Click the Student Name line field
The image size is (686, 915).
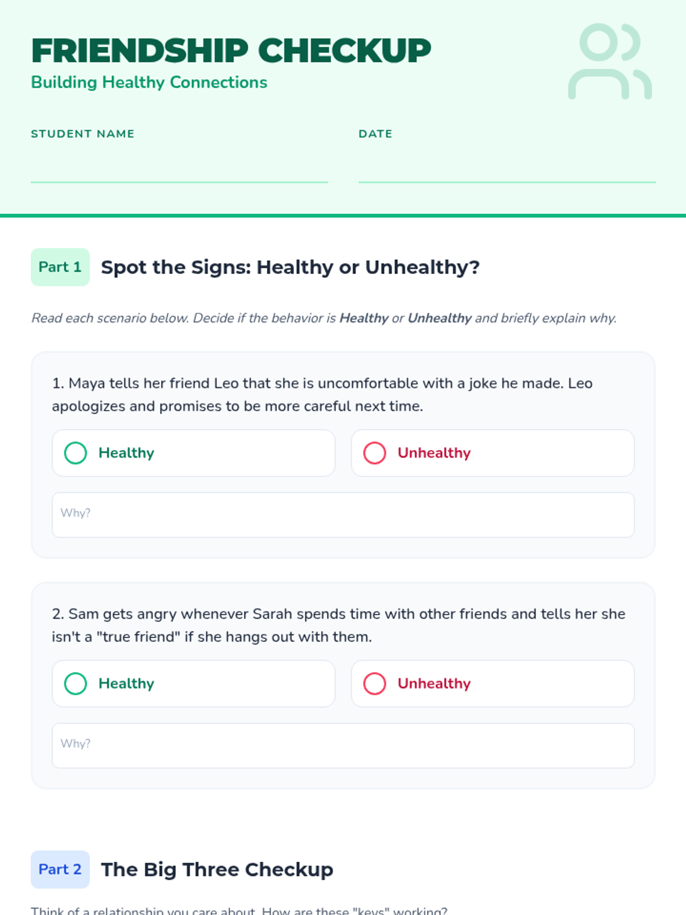pyautogui.click(x=180, y=169)
